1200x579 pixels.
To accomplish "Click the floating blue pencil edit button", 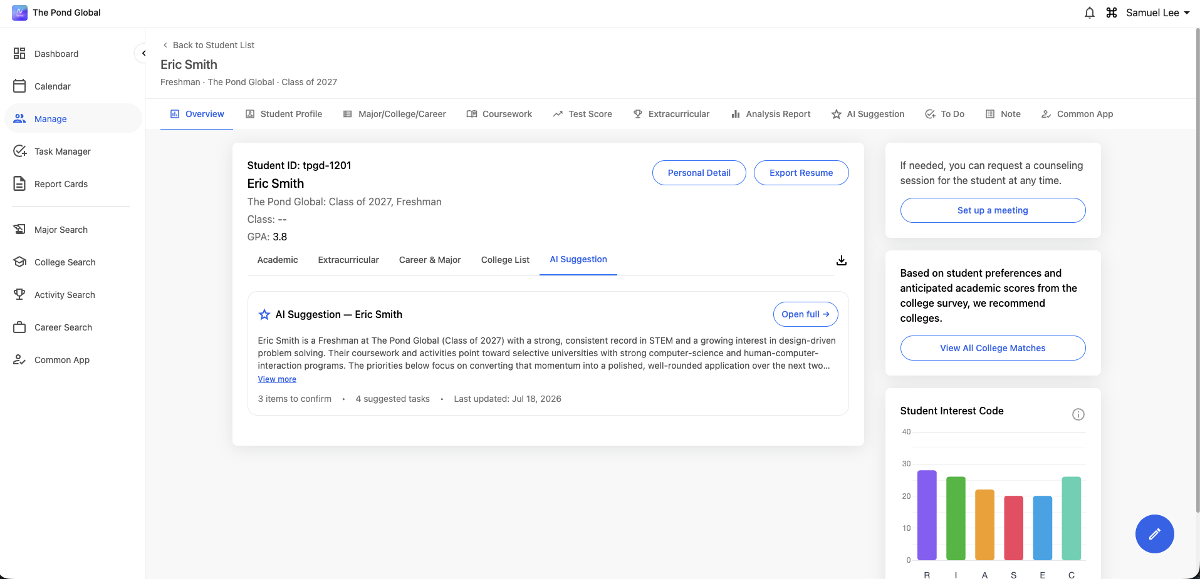I will 1155,534.
